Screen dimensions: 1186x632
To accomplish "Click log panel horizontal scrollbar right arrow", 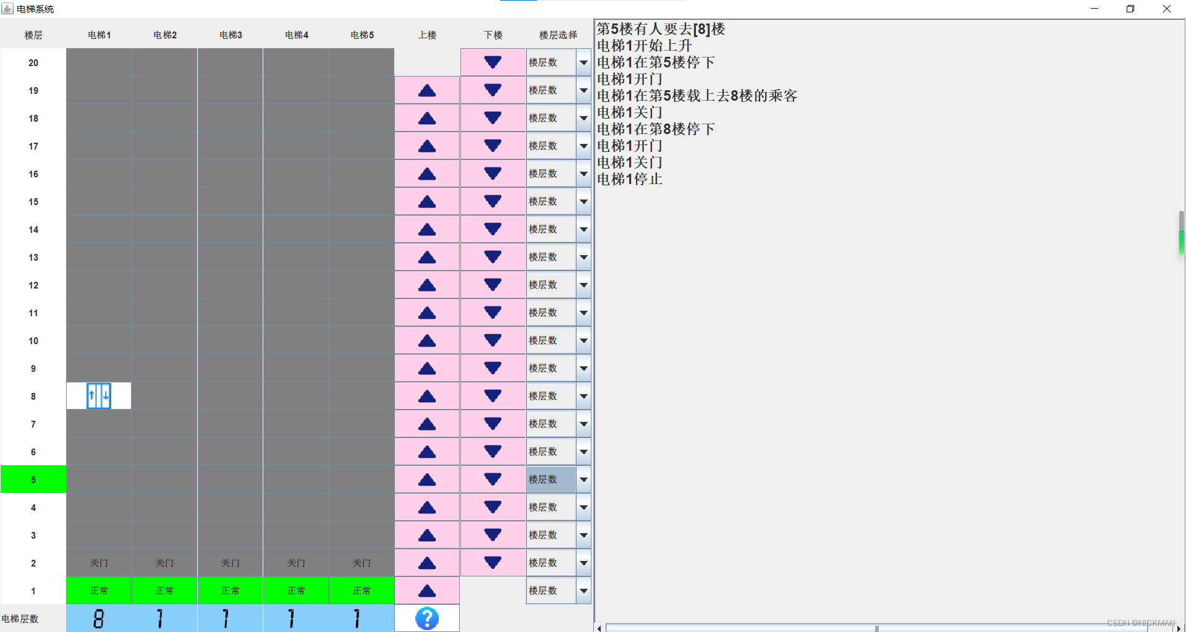I will point(1179,628).
